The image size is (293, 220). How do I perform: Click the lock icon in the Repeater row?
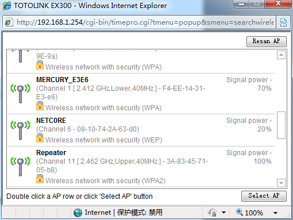pyautogui.click(x=40, y=179)
